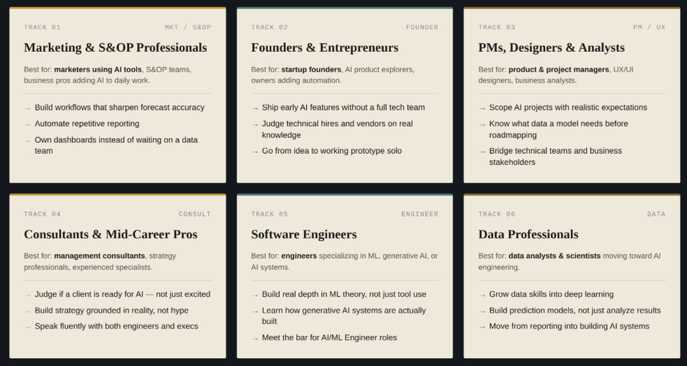This screenshot has height=366, width=687.
Task: Click arrow next to 'Build strategy grounded in reality'
Action: pos(28,312)
